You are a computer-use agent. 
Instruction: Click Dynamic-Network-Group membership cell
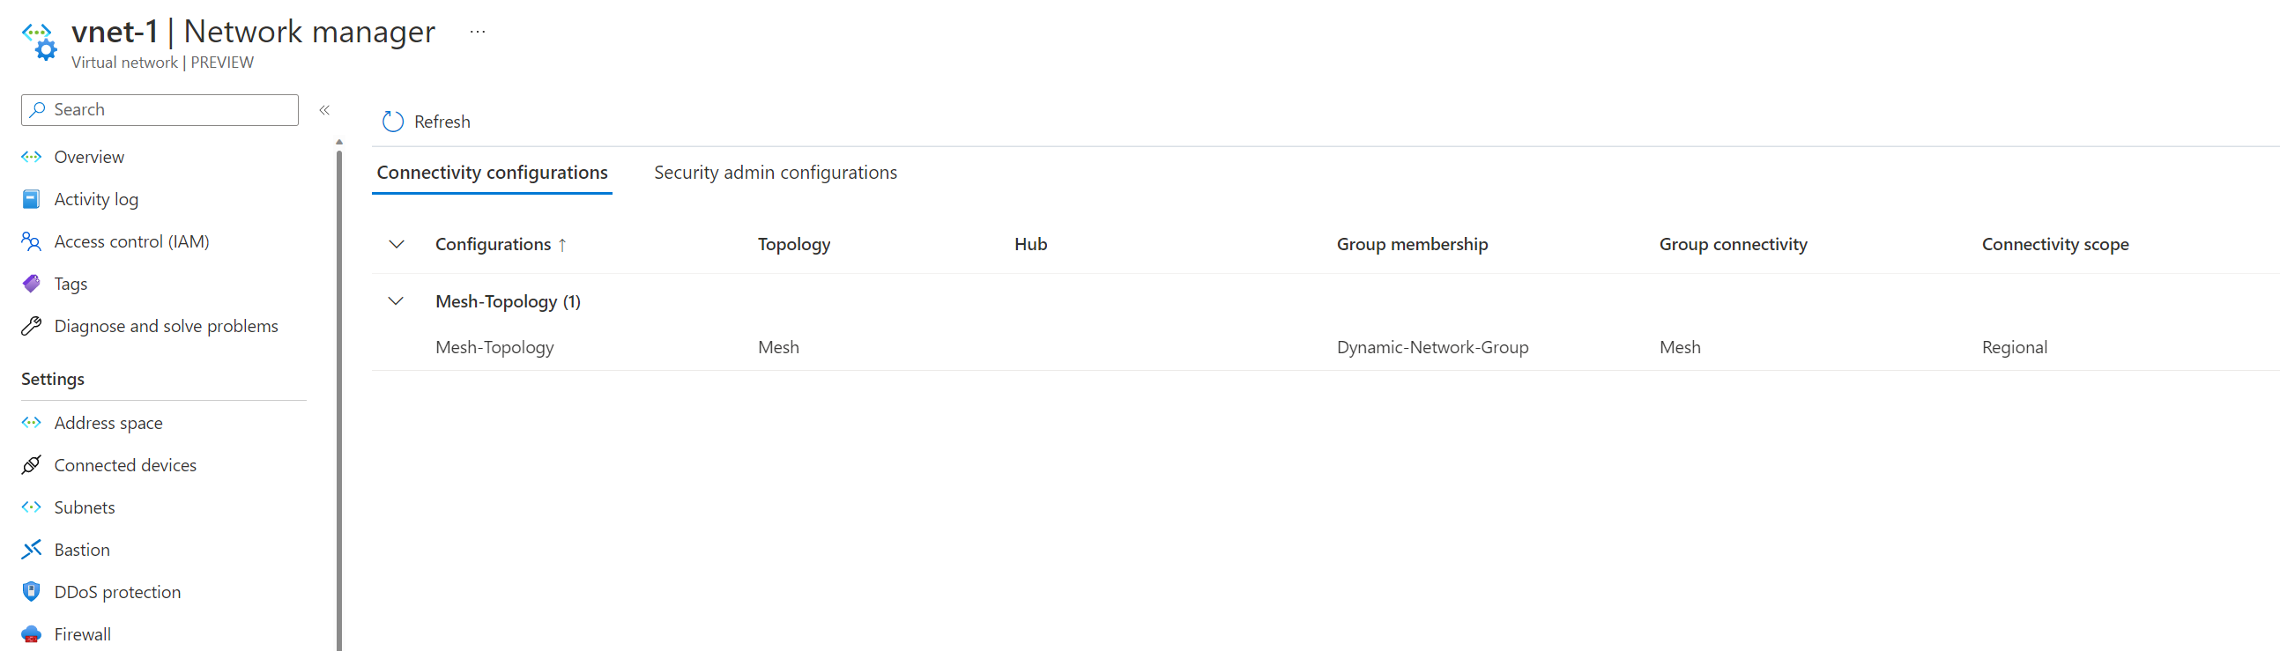(1432, 348)
